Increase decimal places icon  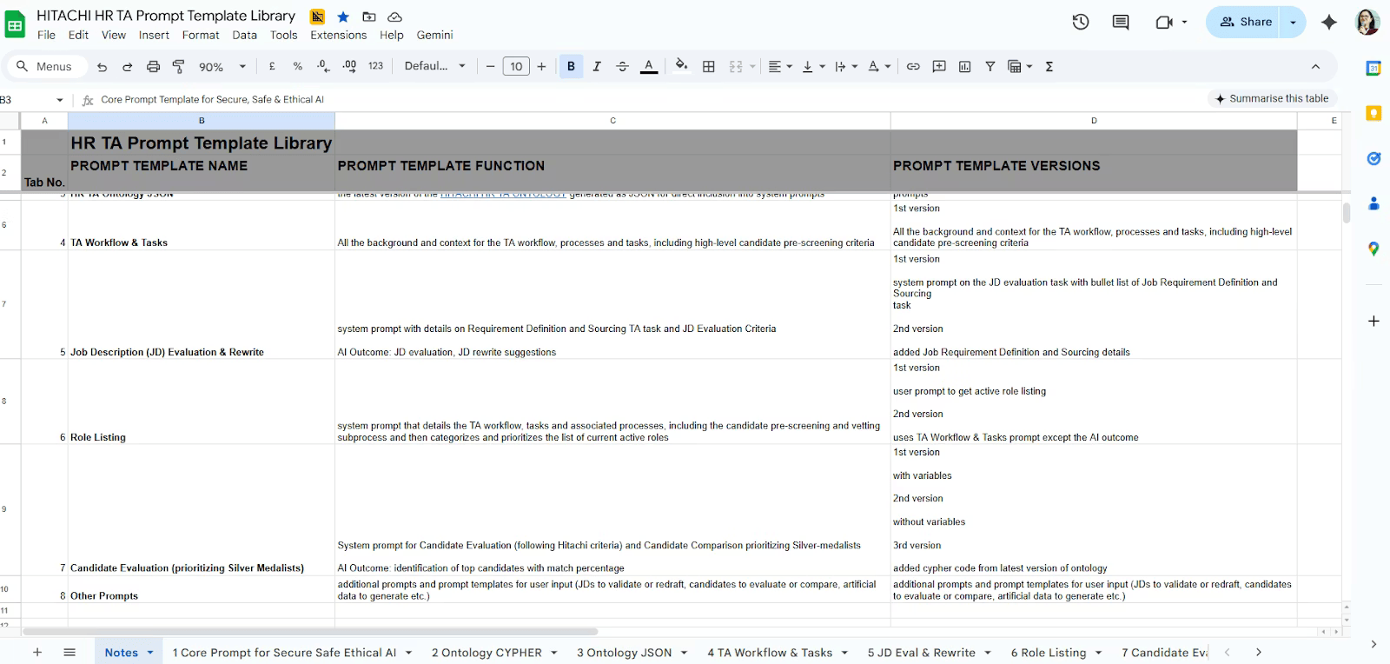(x=349, y=66)
